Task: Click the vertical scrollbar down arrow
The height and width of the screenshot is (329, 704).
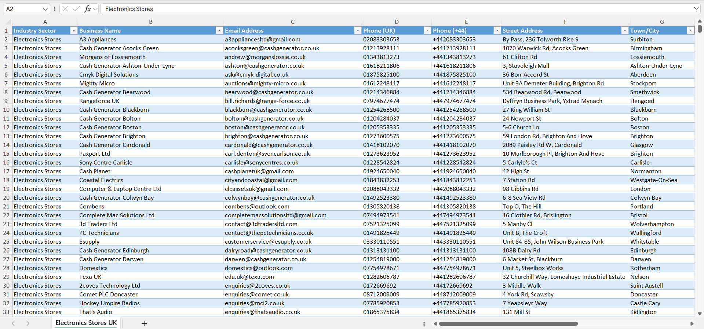Action: coord(700,314)
